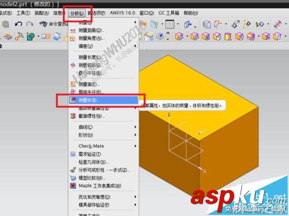Open the 分析(L) menu

[77, 13]
